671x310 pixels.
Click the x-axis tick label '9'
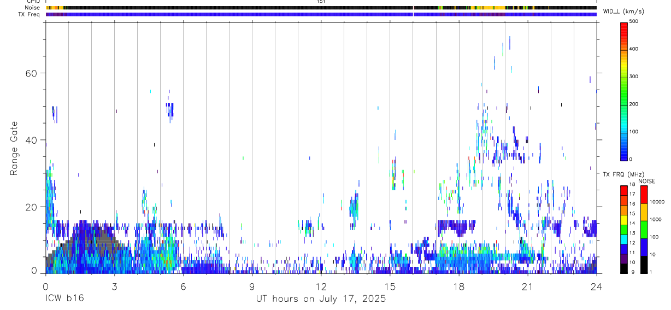pos(252,287)
